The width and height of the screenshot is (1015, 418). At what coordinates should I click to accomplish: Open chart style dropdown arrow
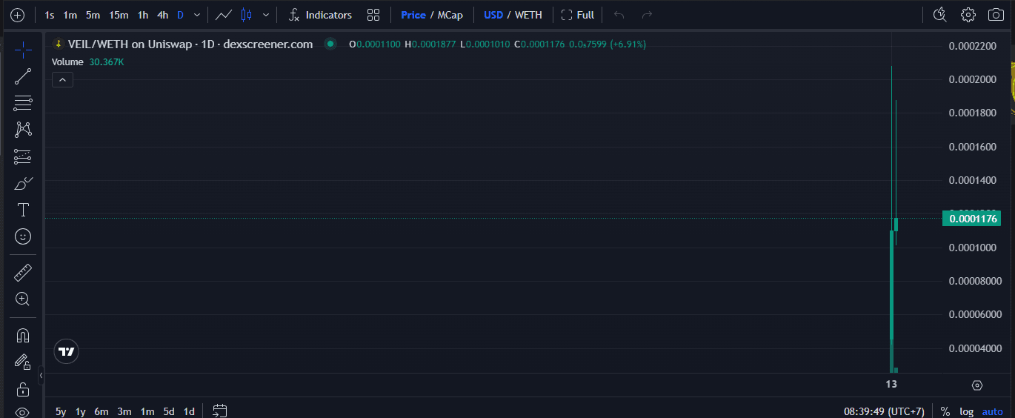click(266, 15)
